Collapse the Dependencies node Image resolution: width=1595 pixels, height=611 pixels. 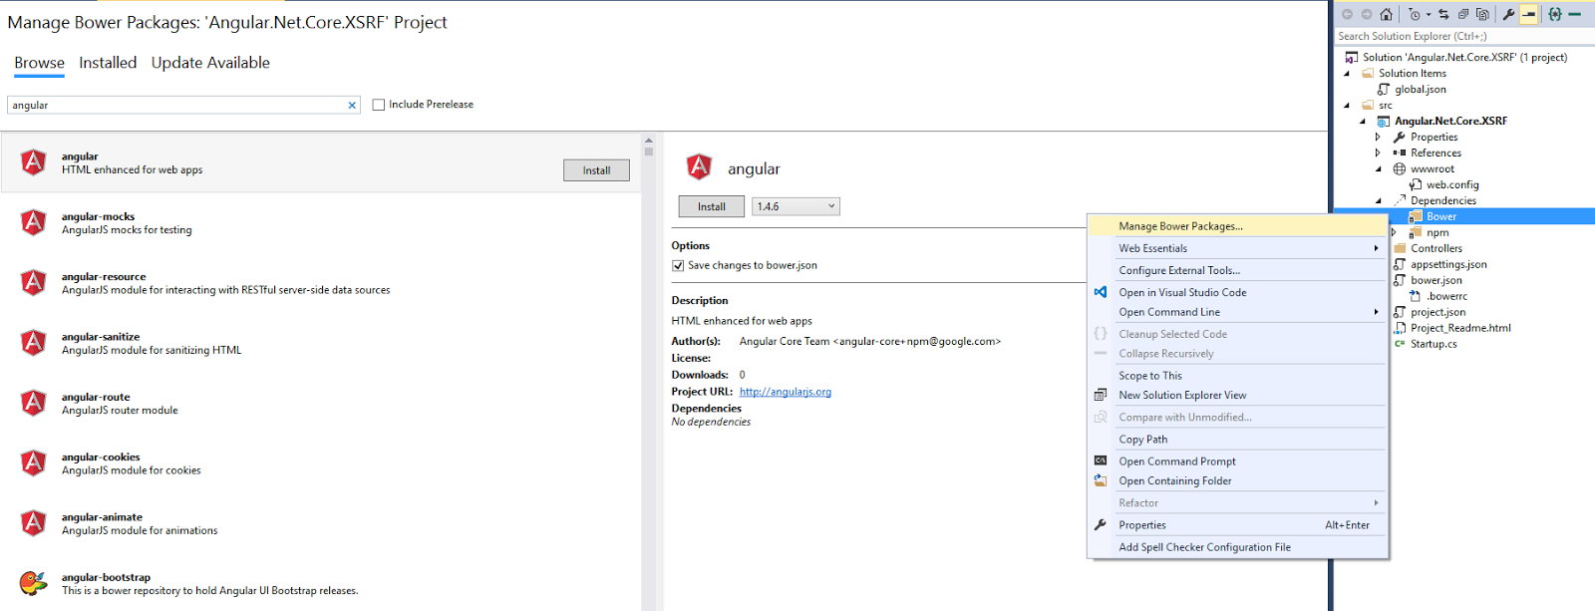(x=1379, y=201)
